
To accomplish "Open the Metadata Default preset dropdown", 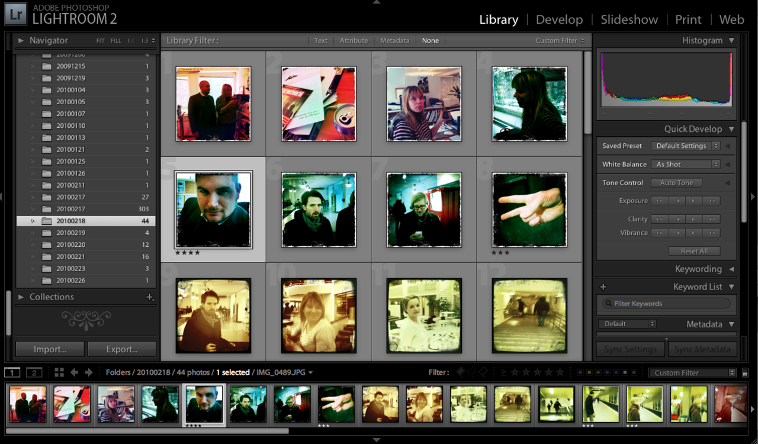I will (x=627, y=324).
